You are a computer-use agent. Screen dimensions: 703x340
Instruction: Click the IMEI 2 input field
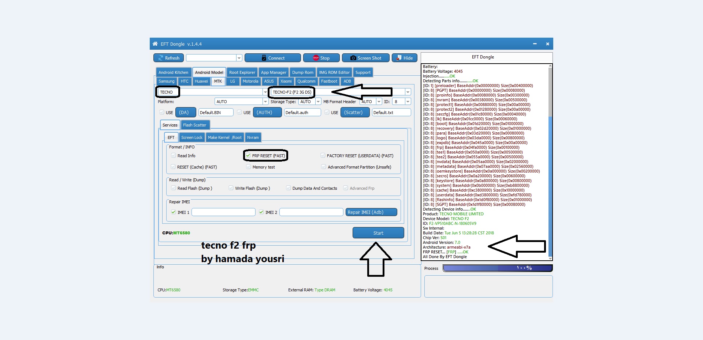[x=311, y=212]
